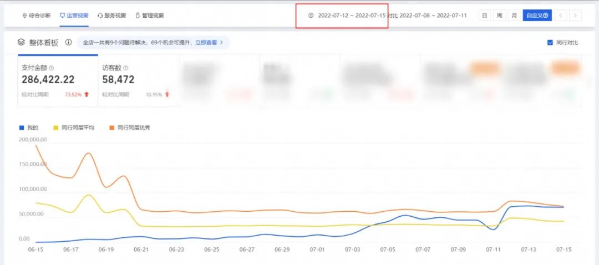Screen dimensions: 599x265
Task: Select the 支付金额 metric card
Action: click(x=58, y=81)
